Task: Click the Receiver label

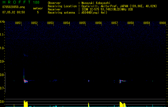Action: point(54,9)
